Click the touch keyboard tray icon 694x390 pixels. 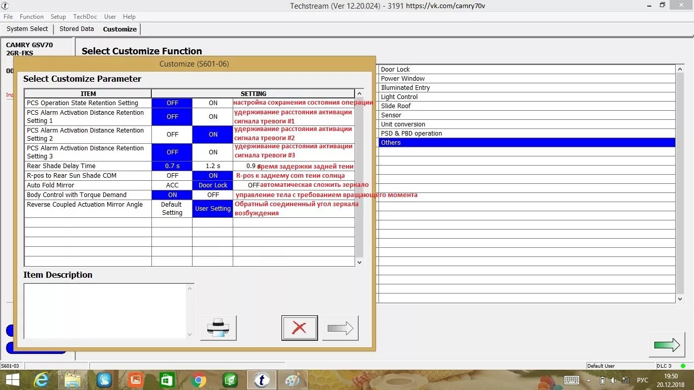tap(572, 380)
